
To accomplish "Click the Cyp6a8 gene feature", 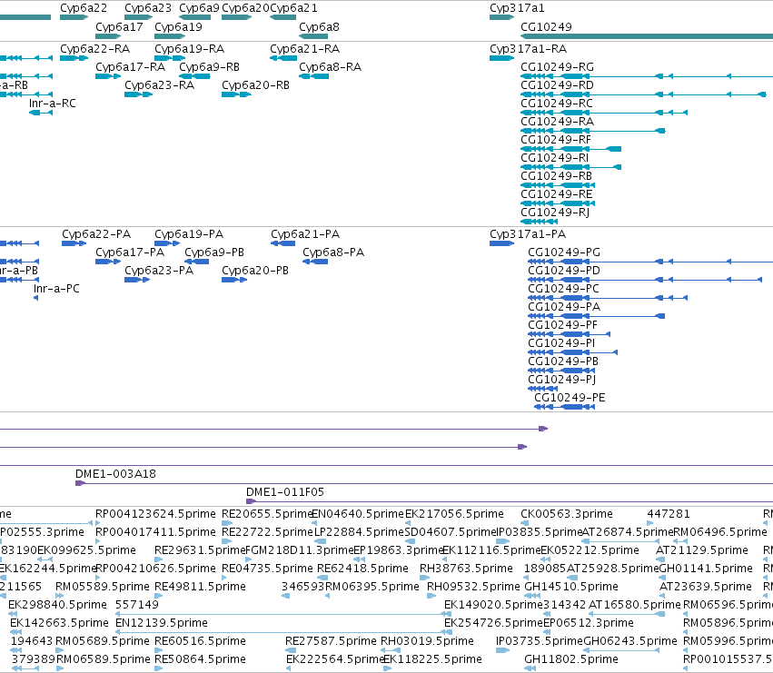I will 313,36.
